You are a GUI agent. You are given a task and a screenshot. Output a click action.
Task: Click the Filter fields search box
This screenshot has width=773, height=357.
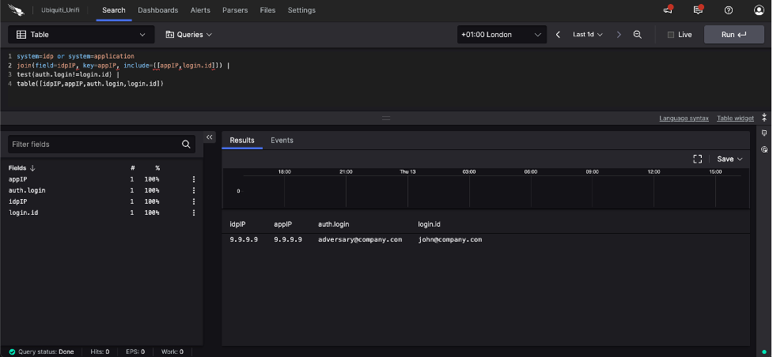pos(95,145)
